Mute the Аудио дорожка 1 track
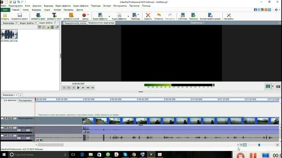This screenshot has height=158, width=282. click(6, 128)
